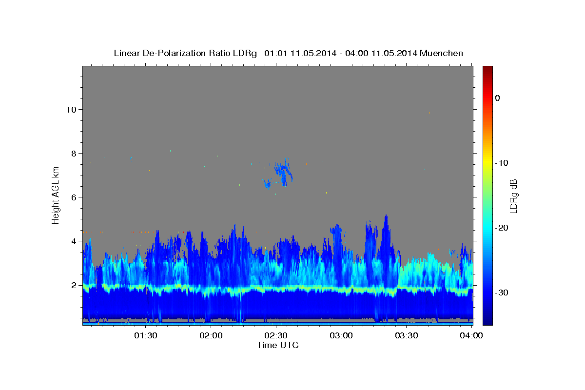Click the colorbar value -20
Image resolution: width=585 pixels, height=390 pixels.
502,228
